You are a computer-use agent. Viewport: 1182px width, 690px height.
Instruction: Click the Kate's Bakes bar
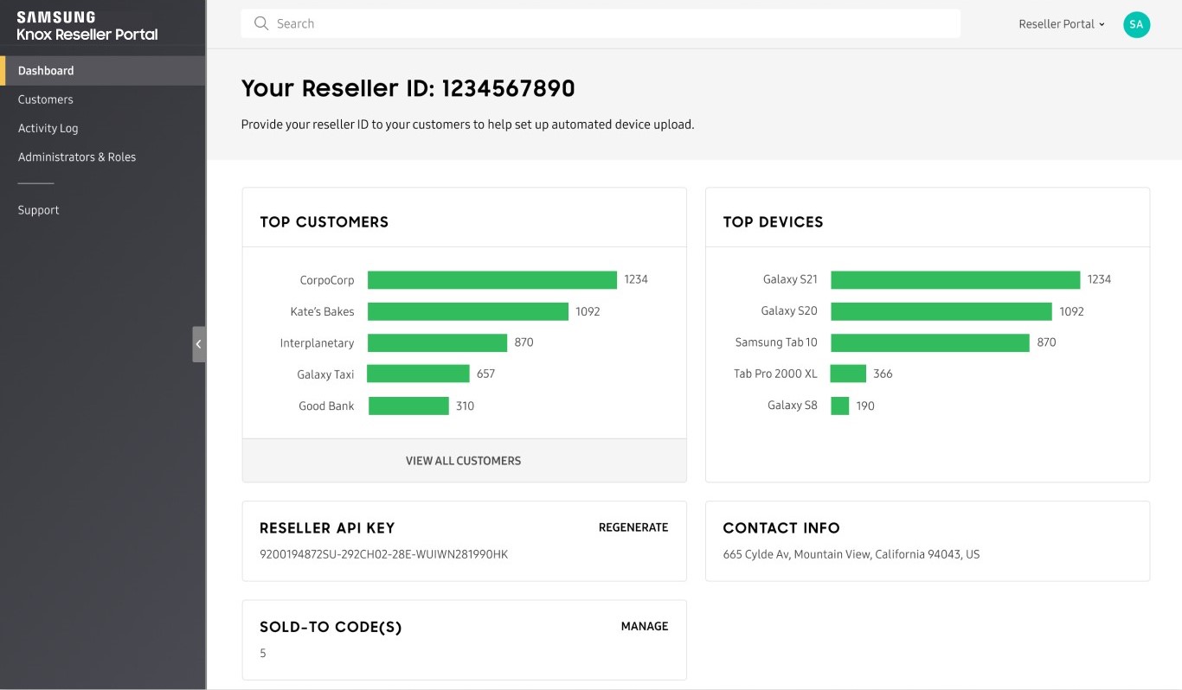468,311
